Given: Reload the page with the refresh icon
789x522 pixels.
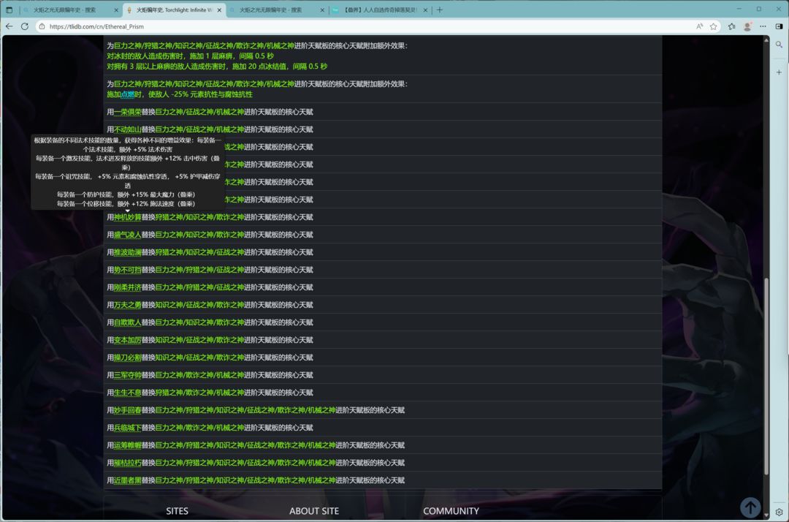Looking at the screenshot, I should pos(25,26).
